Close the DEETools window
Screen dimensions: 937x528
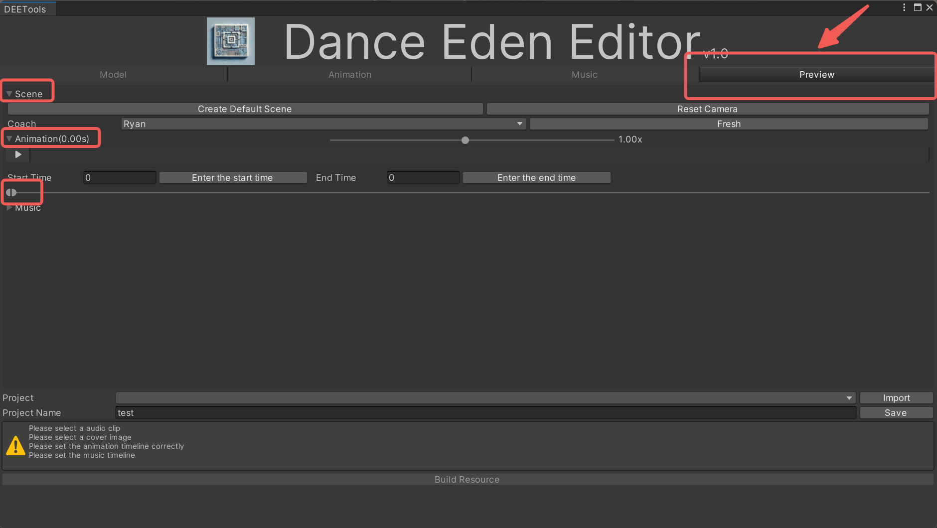[930, 7]
